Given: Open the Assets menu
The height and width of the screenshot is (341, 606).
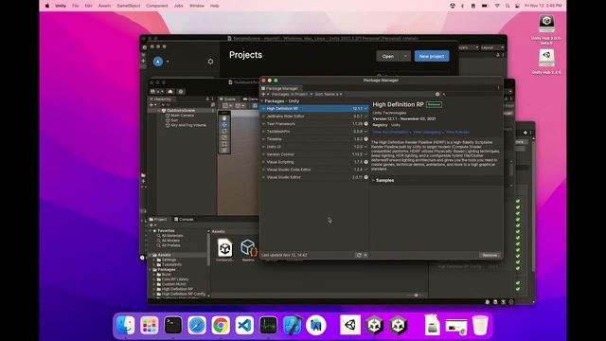Looking at the screenshot, I should click(104, 6).
